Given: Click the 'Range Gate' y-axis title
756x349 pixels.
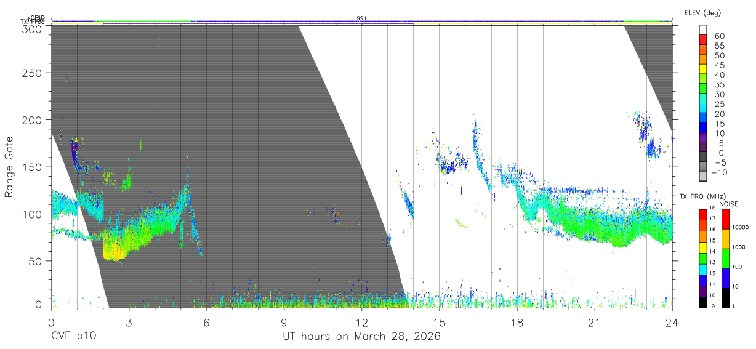Looking at the screenshot, I should (x=9, y=167).
